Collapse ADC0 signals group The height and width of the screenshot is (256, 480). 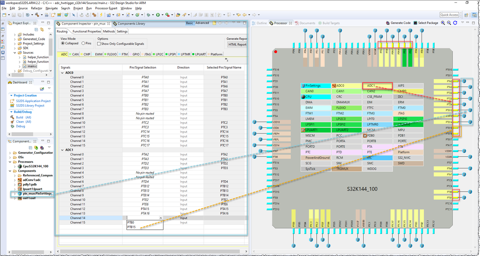(63, 73)
